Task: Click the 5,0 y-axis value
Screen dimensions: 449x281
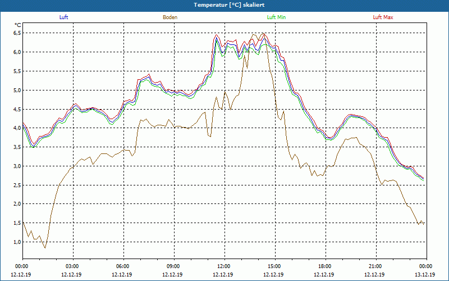Action: [x=17, y=90]
